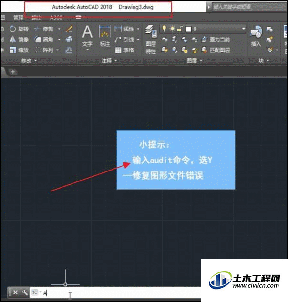The height and width of the screenshot is (302, 288).
Task: Select the Mirror (镜像) tool
Action: coord(19,40)
